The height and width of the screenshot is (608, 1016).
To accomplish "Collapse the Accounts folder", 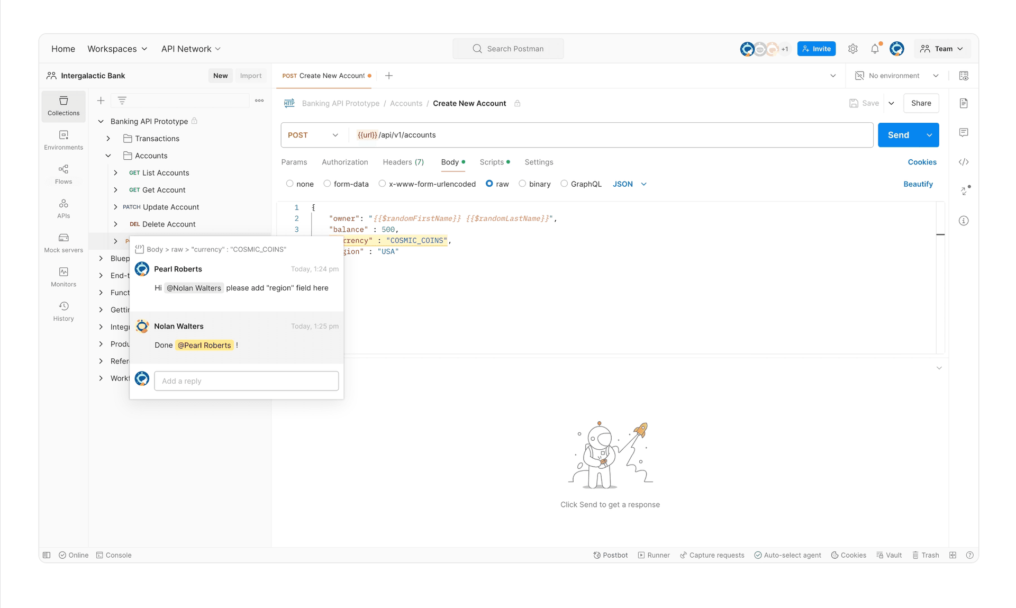I will (108, 156).
